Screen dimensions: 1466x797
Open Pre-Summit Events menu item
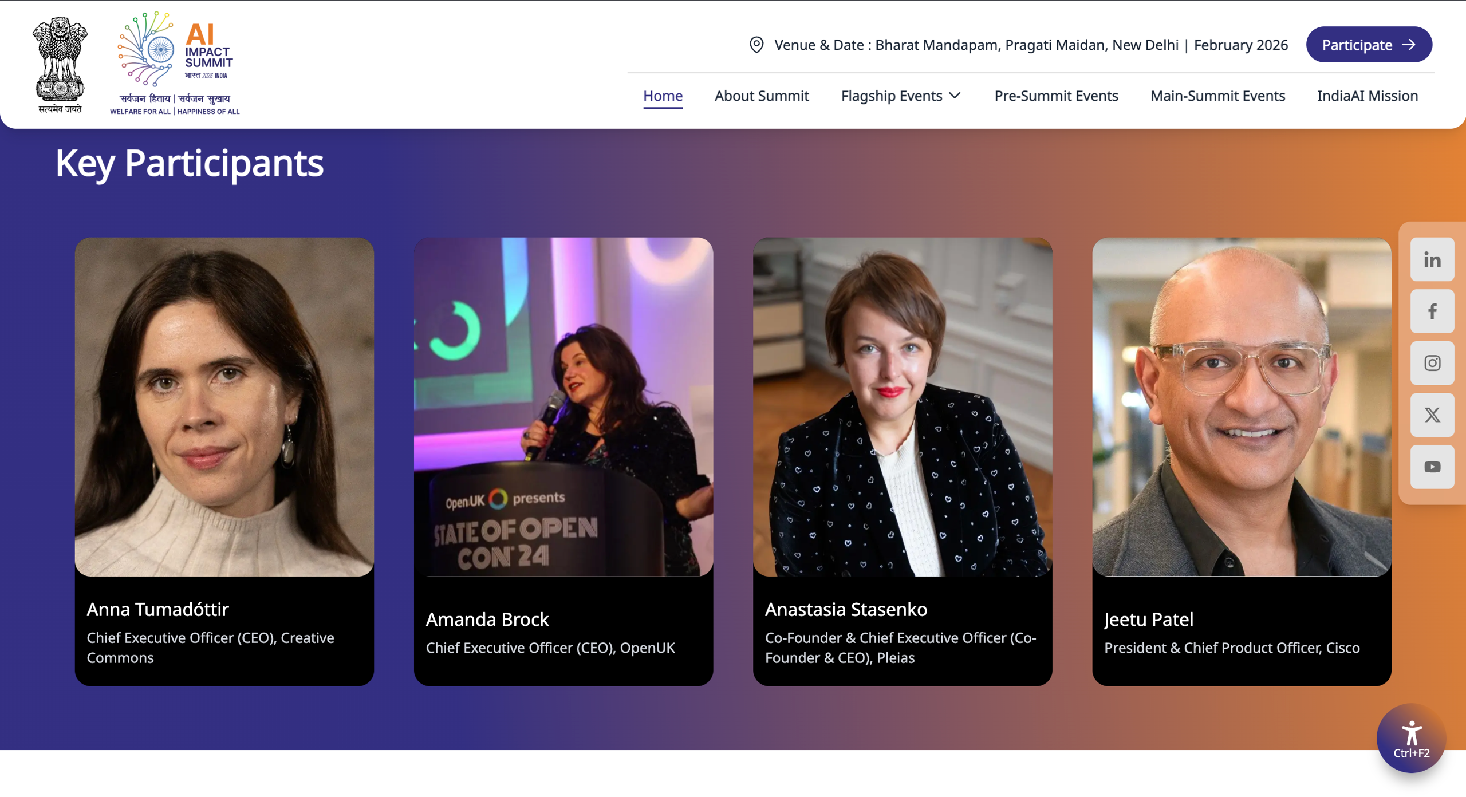(1056, 96)
